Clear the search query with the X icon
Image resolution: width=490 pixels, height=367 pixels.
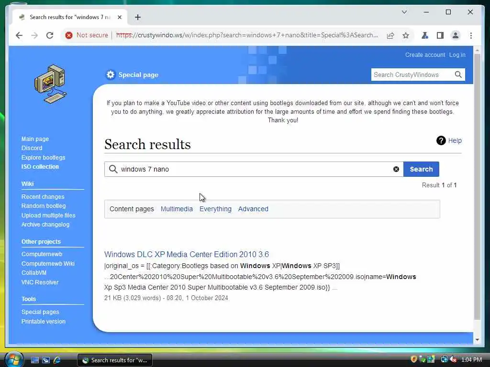(396, 169)
